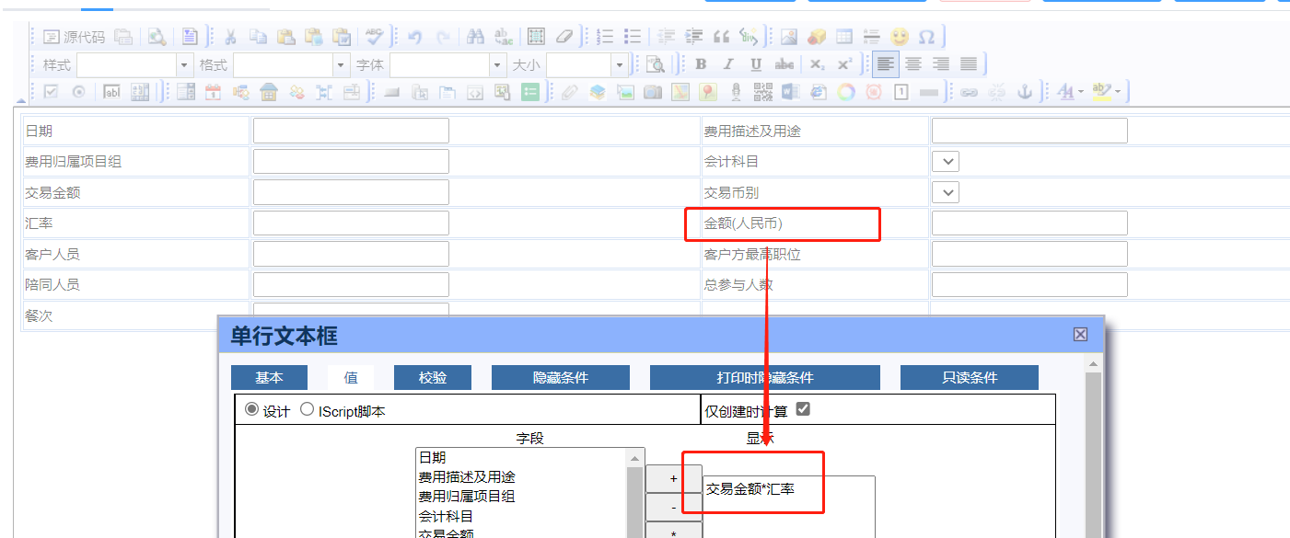Insert a table
This screenshot has height=538, width=1290.
(x=844, y=37)
